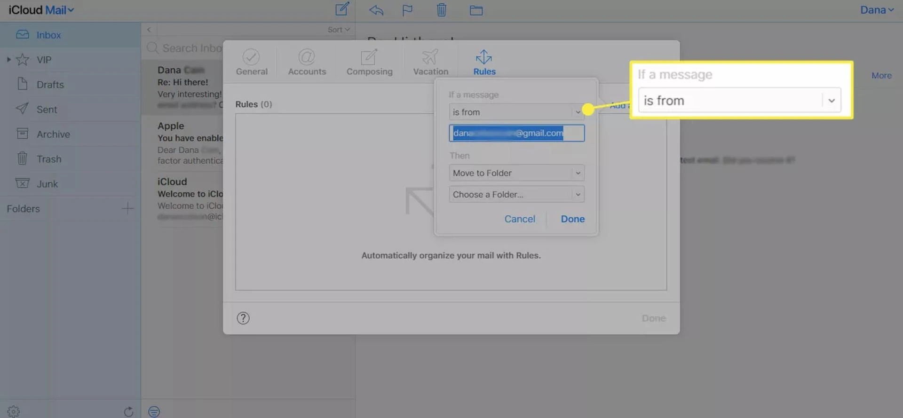Open the VIP mailbox
Screen dimensions: 903x418
[x=70, y=60]
